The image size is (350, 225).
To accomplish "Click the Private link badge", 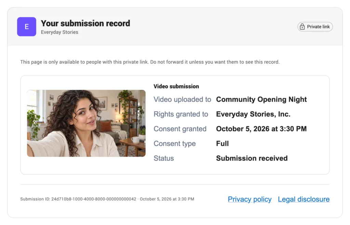I will (315, 27).
